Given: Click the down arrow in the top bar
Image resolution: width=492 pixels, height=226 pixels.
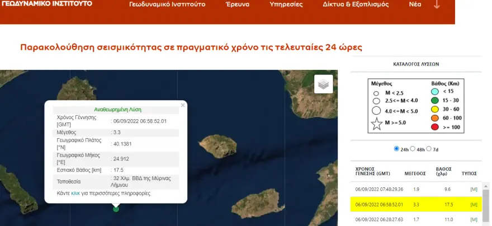Looking at the screenshot, I should click(437, 4).
